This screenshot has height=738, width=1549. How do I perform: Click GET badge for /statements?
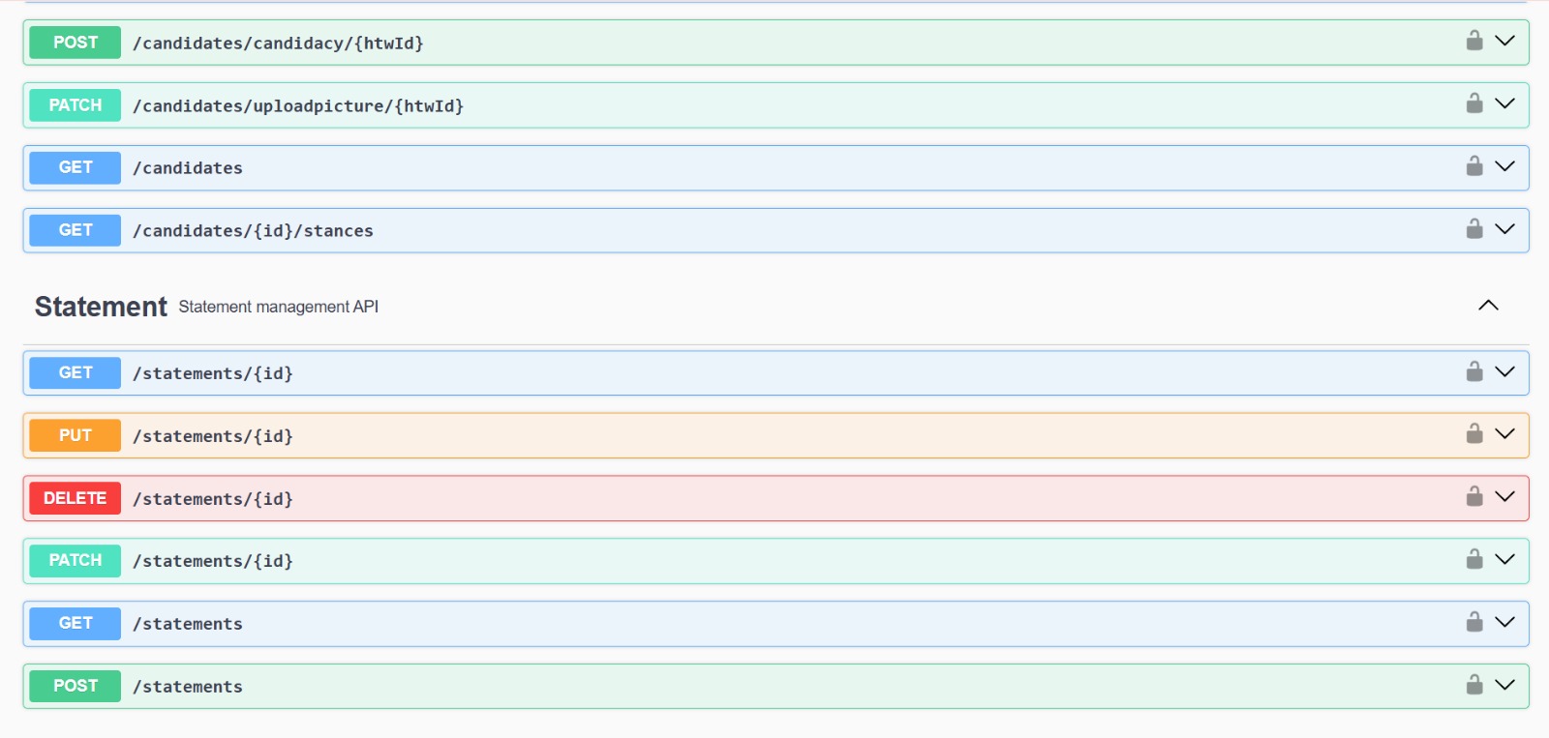pyautogui.click(x=76, y=624)
